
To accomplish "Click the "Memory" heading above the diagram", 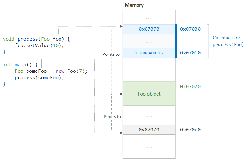I will coord(134,5).
